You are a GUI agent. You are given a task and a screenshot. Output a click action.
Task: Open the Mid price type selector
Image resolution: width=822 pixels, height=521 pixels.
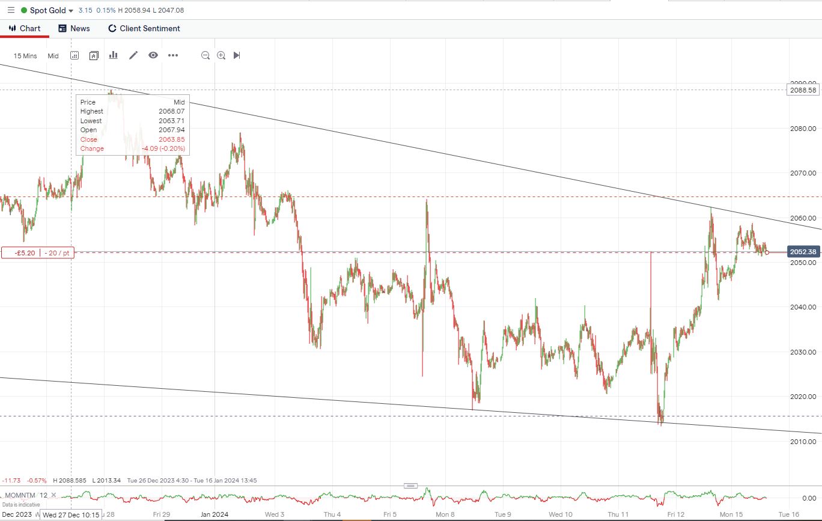point(53,56)
